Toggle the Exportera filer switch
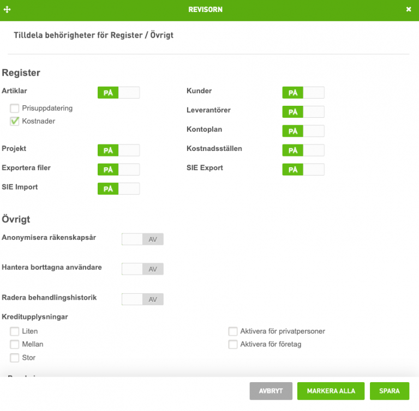The width and height of the screenshot is (419, 411). [x=118, y=169]
